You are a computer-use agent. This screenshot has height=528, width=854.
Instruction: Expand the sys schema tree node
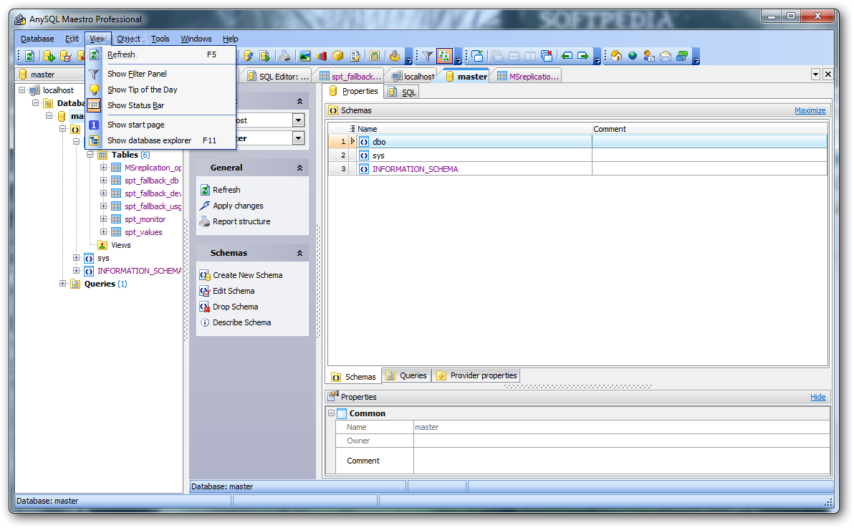[76, 258]
